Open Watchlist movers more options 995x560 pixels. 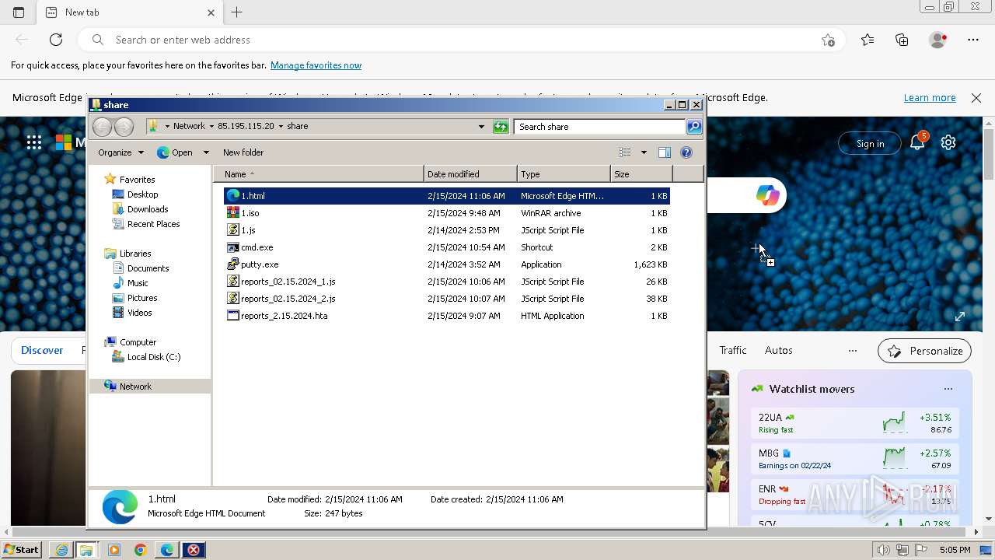[x=948, y=389]
